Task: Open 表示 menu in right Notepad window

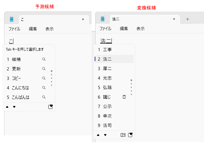Action: click(141, 29)
